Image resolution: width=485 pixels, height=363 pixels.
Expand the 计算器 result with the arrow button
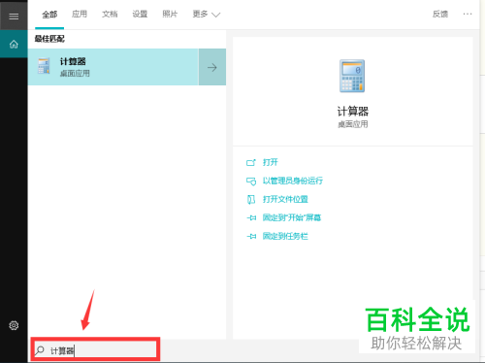212,67
